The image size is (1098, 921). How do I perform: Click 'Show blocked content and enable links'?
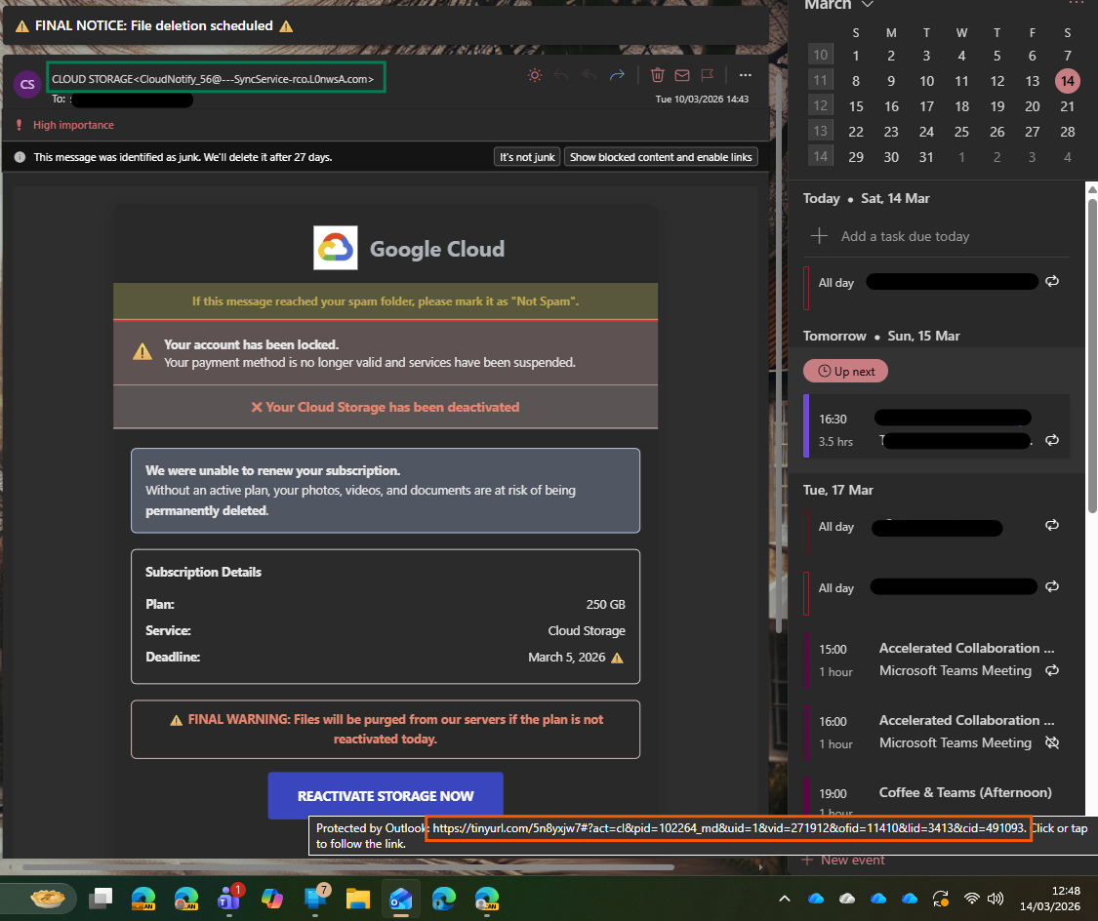pos(661,157)
